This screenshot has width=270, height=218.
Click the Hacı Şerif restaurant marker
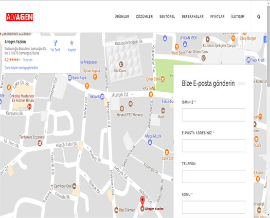click(x=177, y=46)
